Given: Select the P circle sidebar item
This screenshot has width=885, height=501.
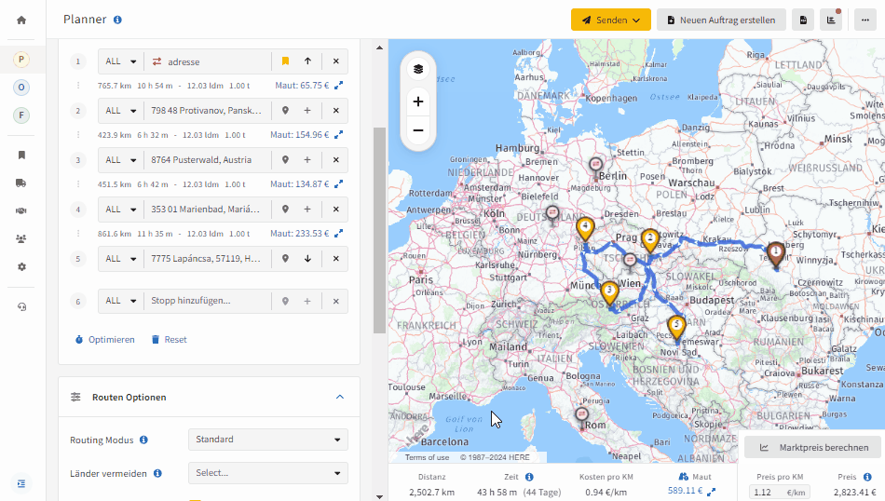Looking at the screenshot, I should [21, 60].
